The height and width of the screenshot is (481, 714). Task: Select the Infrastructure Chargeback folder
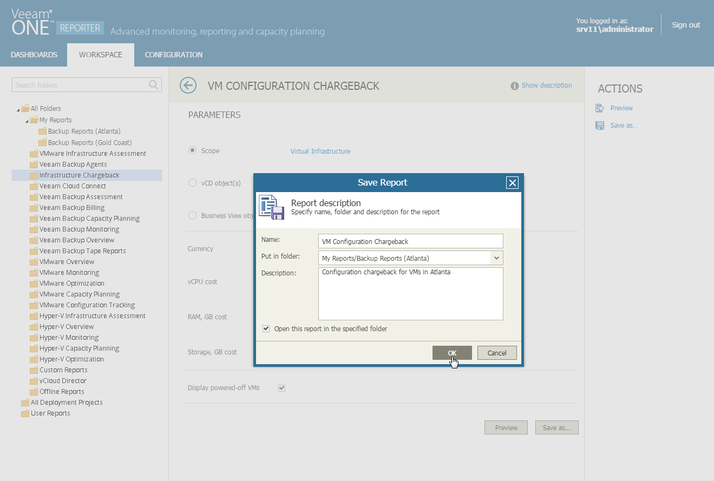87,175
